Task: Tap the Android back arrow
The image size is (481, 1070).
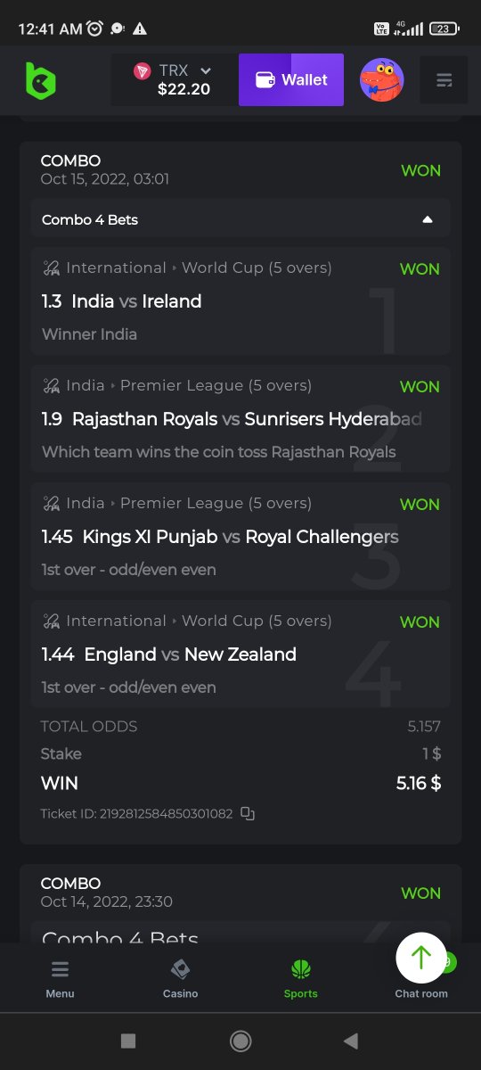Action: (x=351, y=1041)
